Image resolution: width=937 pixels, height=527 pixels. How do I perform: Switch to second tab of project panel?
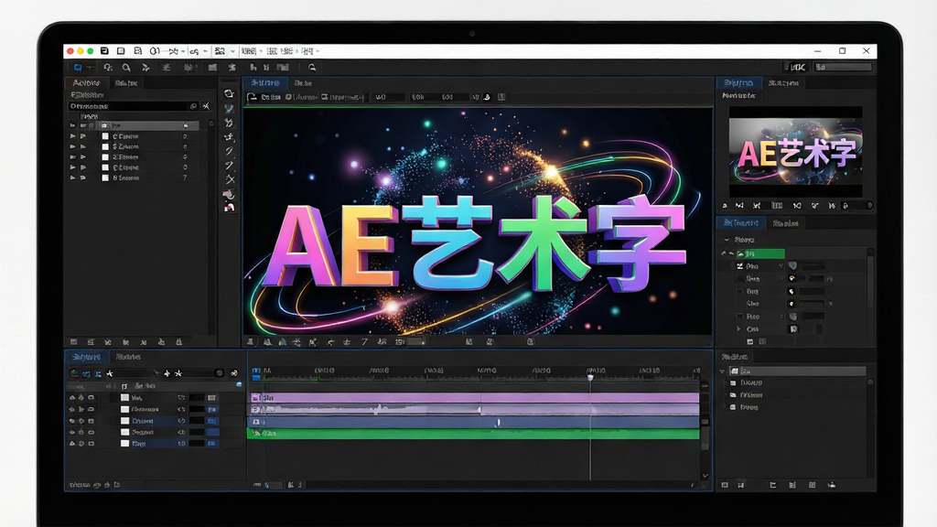(126, 83)
